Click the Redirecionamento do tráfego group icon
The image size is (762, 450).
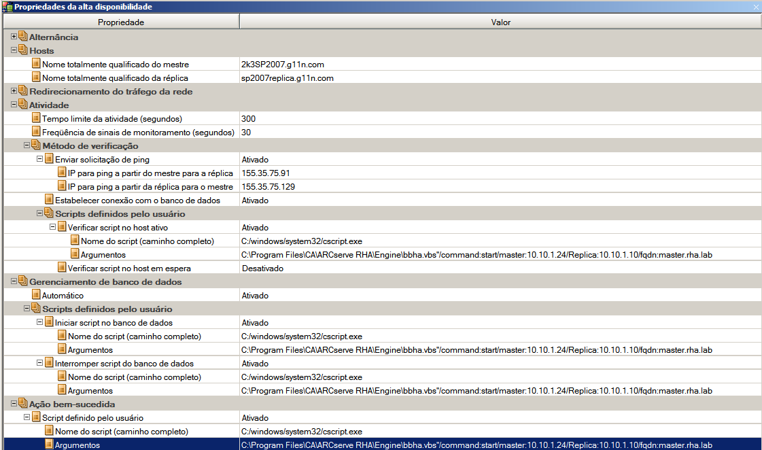(23, 91)
